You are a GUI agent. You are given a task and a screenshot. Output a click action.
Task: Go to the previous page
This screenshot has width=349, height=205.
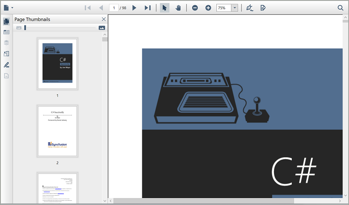pyautogui.click(x=101, y=8)
